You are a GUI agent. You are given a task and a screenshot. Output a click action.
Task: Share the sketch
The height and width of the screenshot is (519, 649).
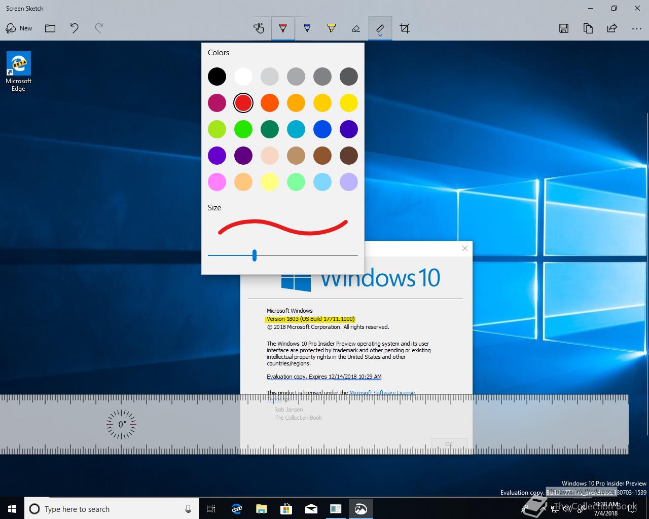pos(612,28)
